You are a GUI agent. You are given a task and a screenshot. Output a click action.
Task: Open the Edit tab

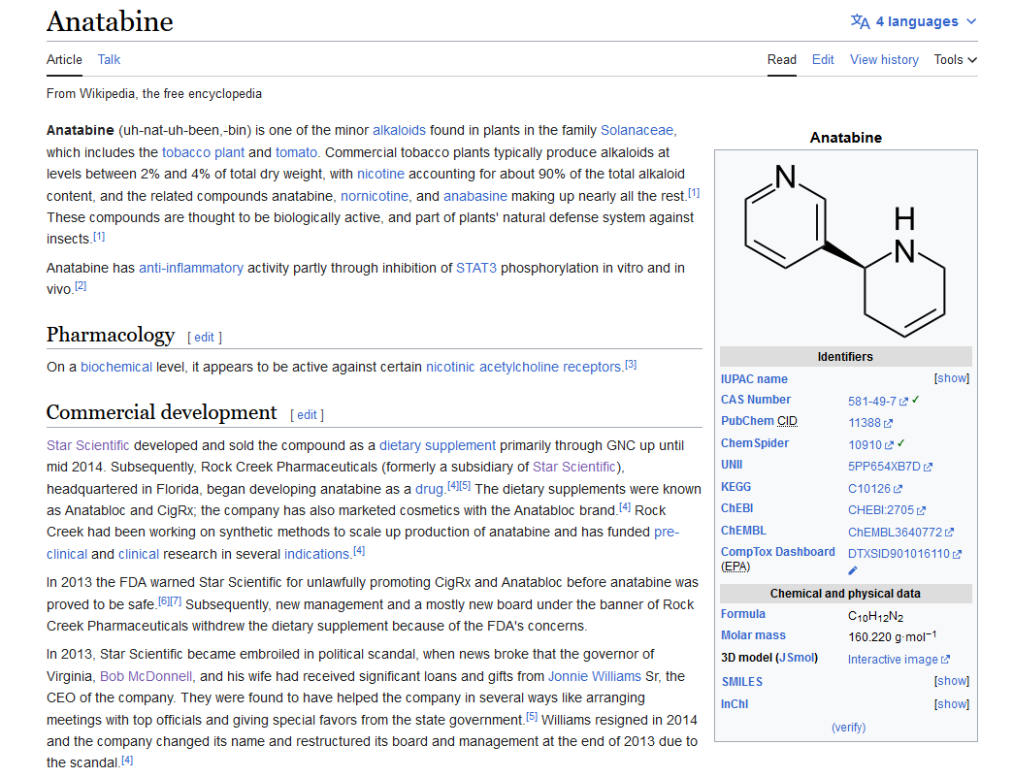[823, 59]
